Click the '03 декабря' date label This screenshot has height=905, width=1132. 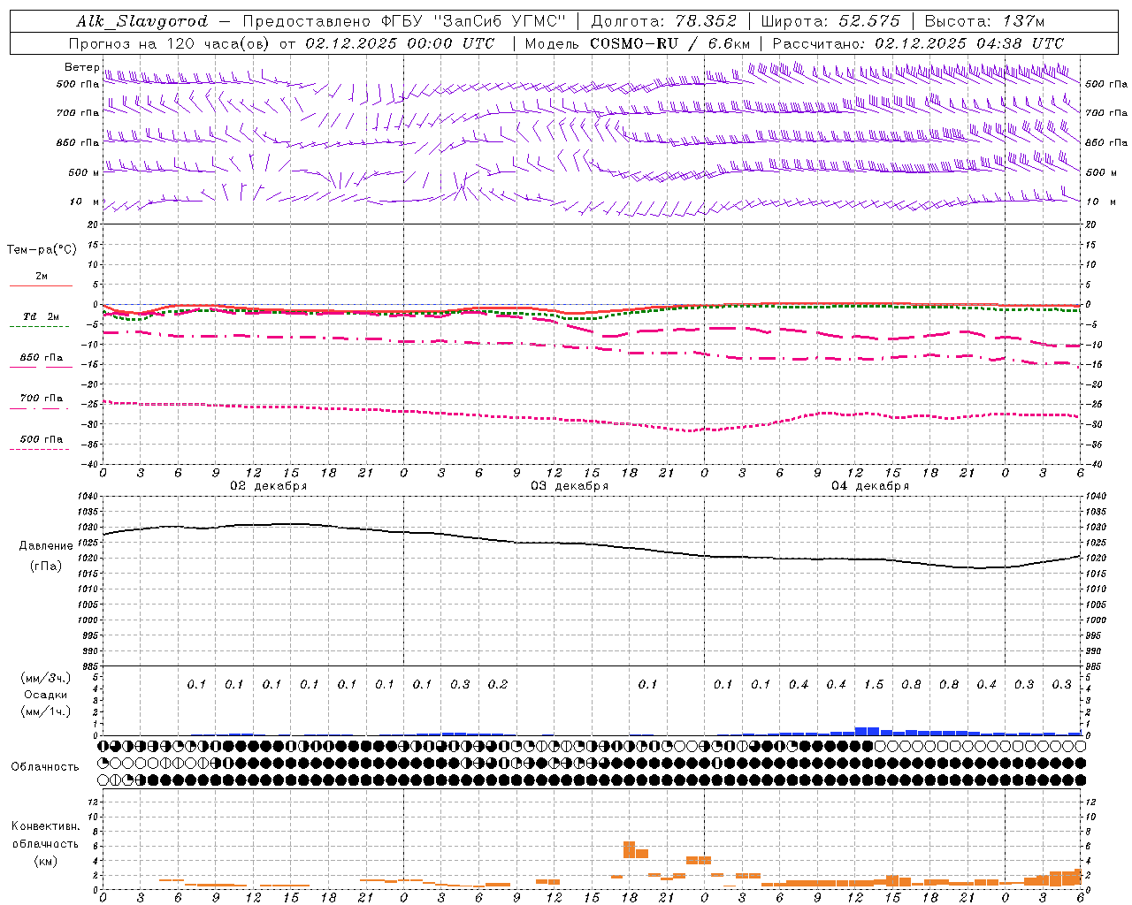tap(570, 486)
